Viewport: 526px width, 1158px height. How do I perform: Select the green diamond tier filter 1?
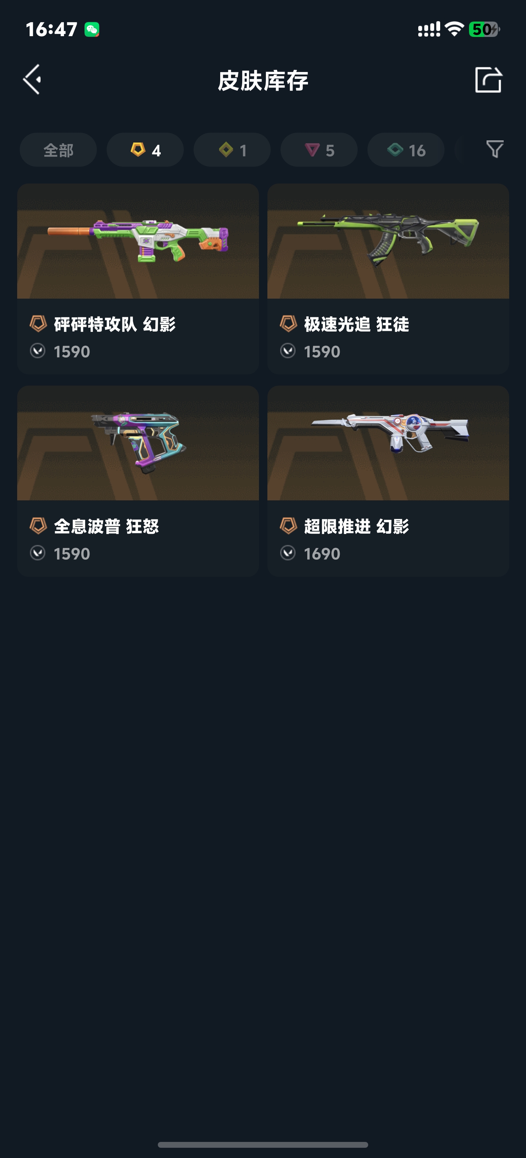point(232,150)
